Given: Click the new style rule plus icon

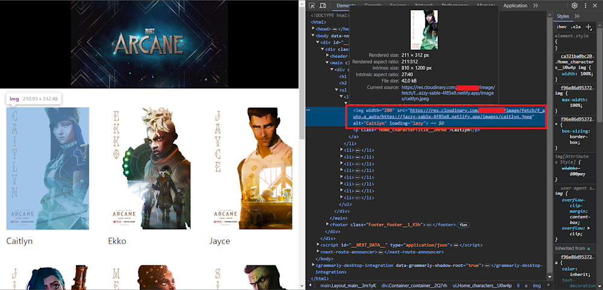Looking at the screenshot, I should (589, 27).
